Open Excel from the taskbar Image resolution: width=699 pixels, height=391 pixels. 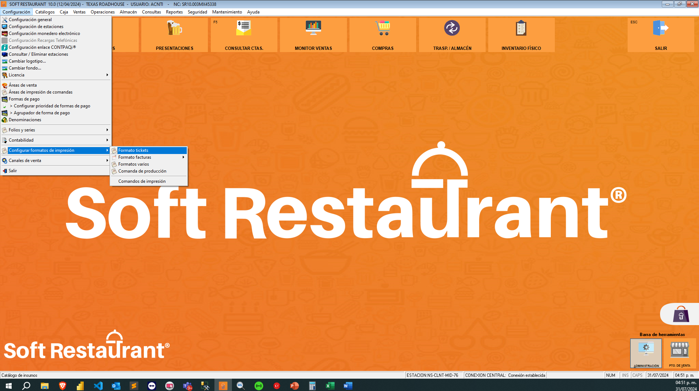330,386
